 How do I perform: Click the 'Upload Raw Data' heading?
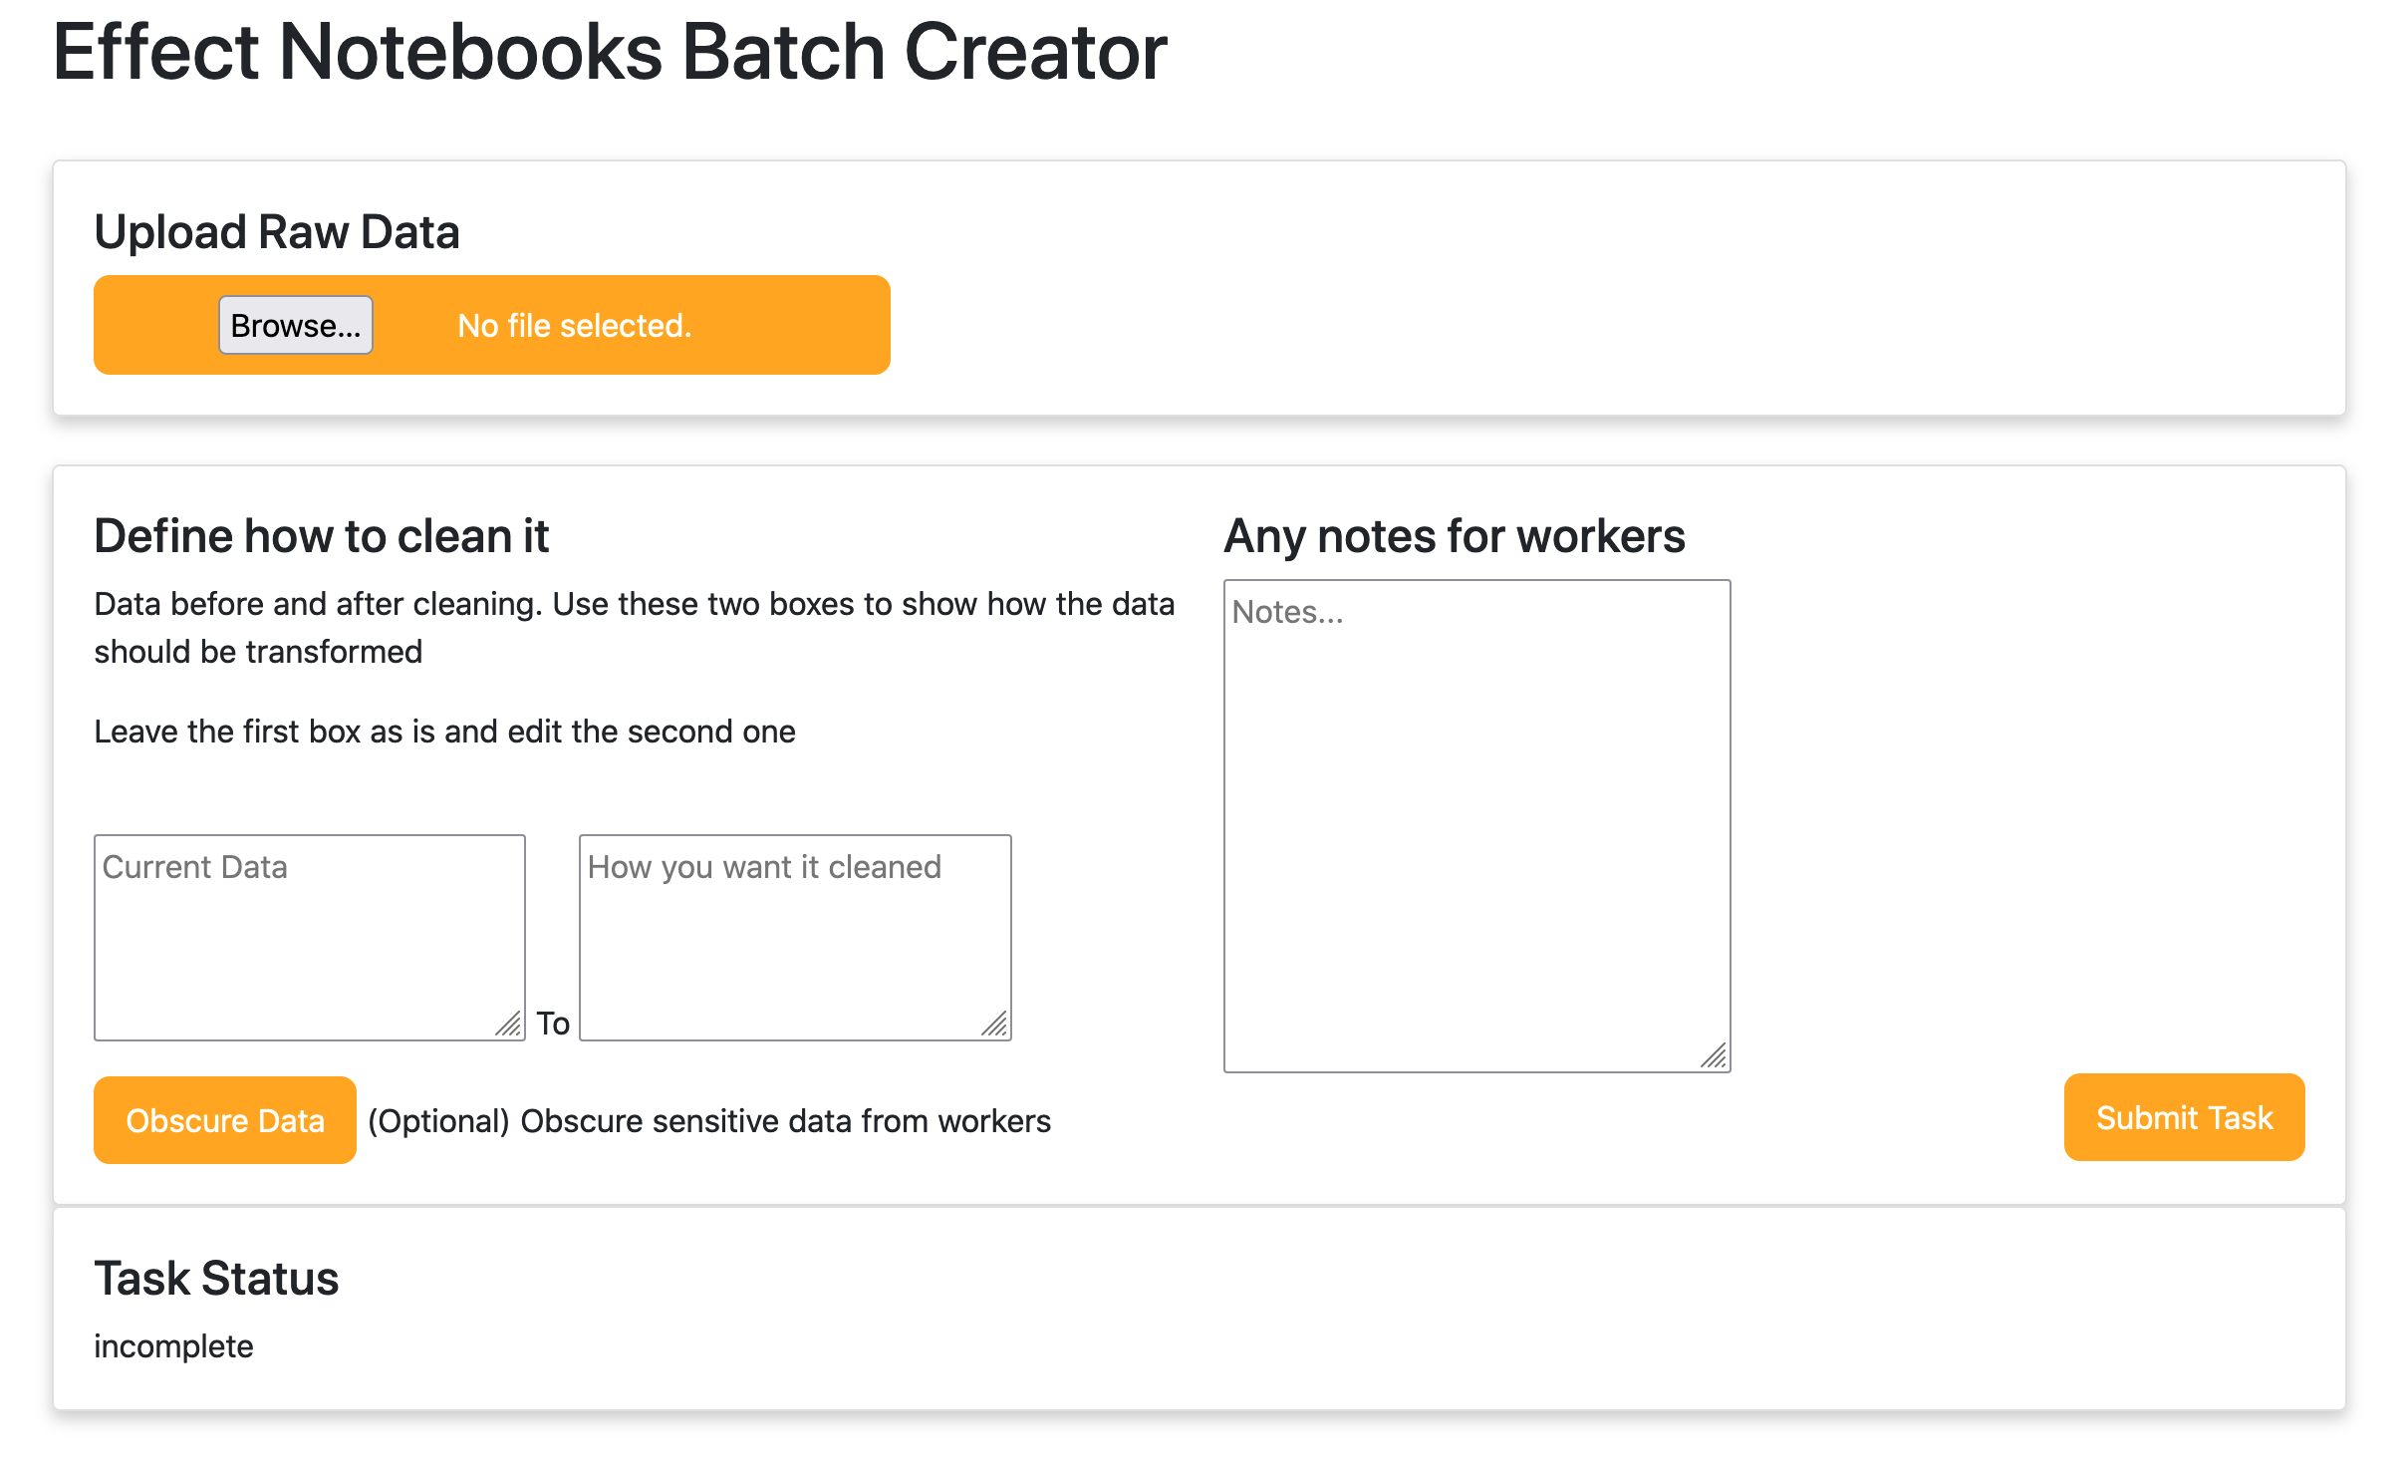[x=277, y=231]
